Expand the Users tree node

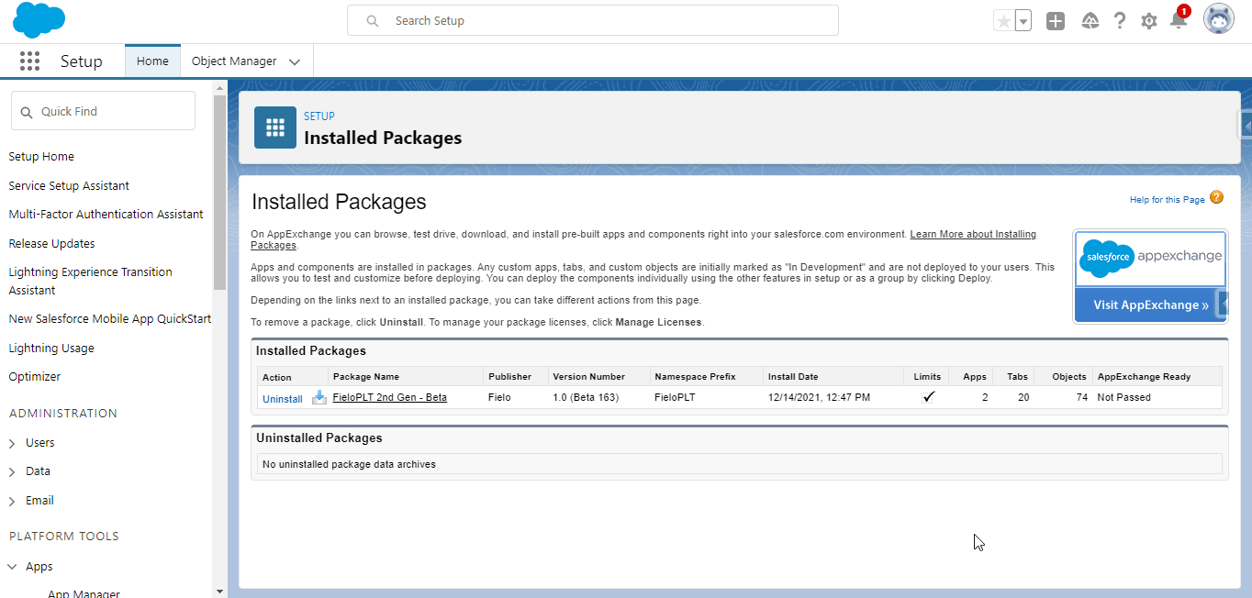12,444
